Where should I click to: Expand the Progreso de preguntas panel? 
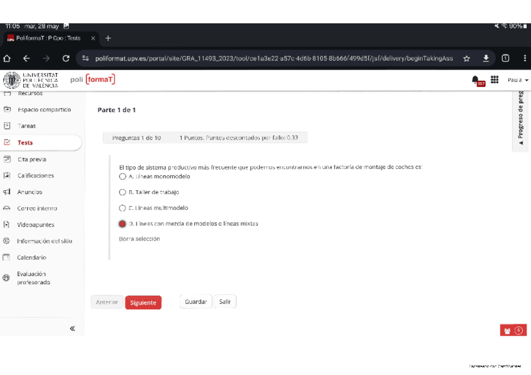pyautogui.click(x=520, y=119)
